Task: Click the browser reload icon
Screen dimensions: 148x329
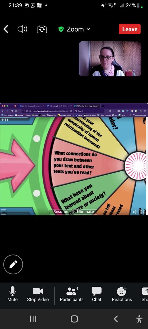Action: 12,111
